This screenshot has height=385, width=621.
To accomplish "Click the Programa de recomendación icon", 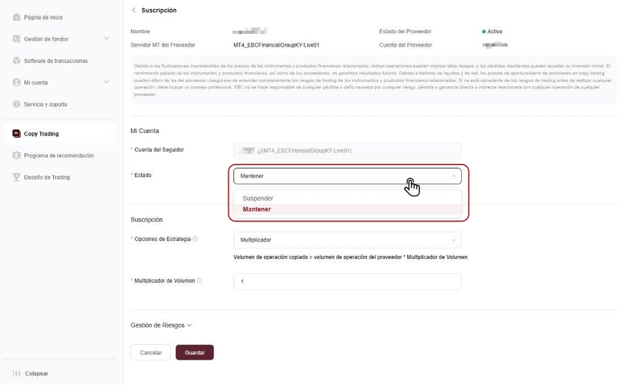I will (x=16, y=155).
